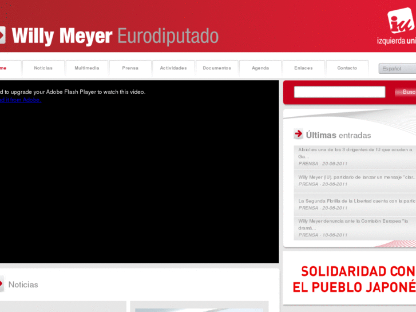Click the arrow icon before Willy Meyer title
The image size is (416, 312).
point(2,35)
